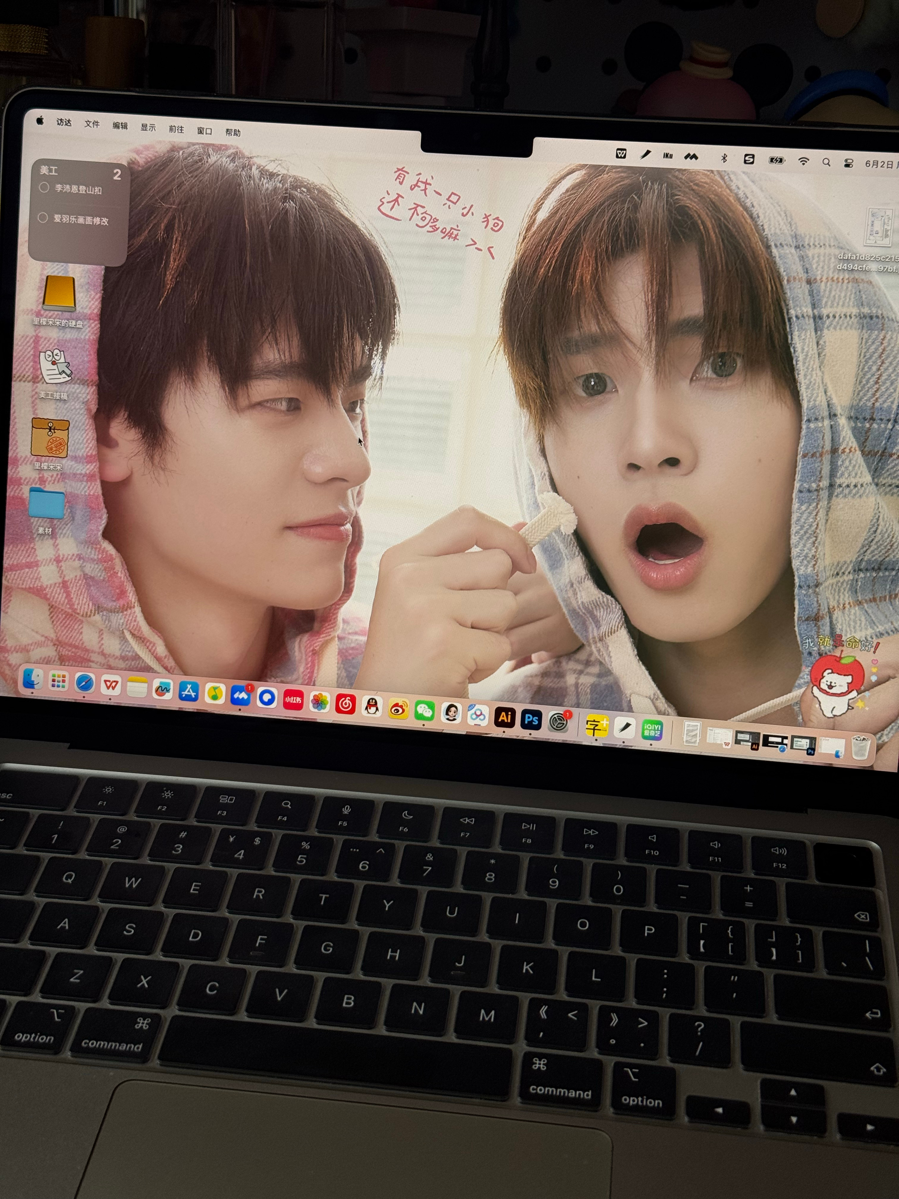Image resolution: width=899 pixels, height=1199 pixels.
Task: Open the 编辑 menu
Action: click(x=120, y=126)
